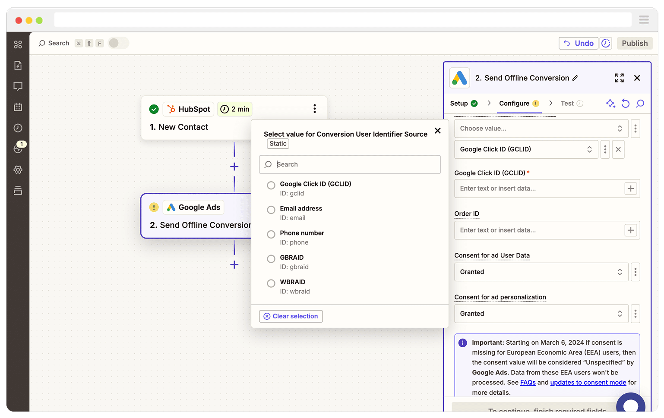The image size is (664, 418).
Task: Open the apps grid icon in sidebar
Action: (x=18, y=44)
